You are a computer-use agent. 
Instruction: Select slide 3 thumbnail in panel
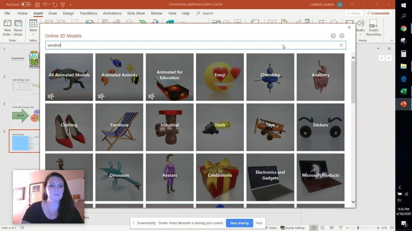click(x=24, y=113)
